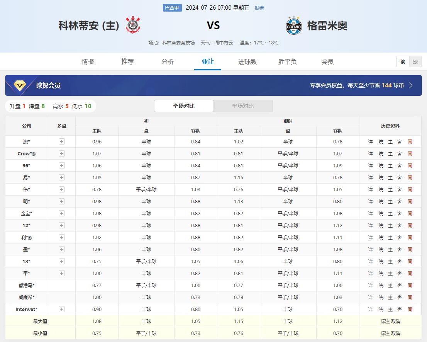Click the Corinthians team crest logo
The image size is (427, 342).
[133, 25]
